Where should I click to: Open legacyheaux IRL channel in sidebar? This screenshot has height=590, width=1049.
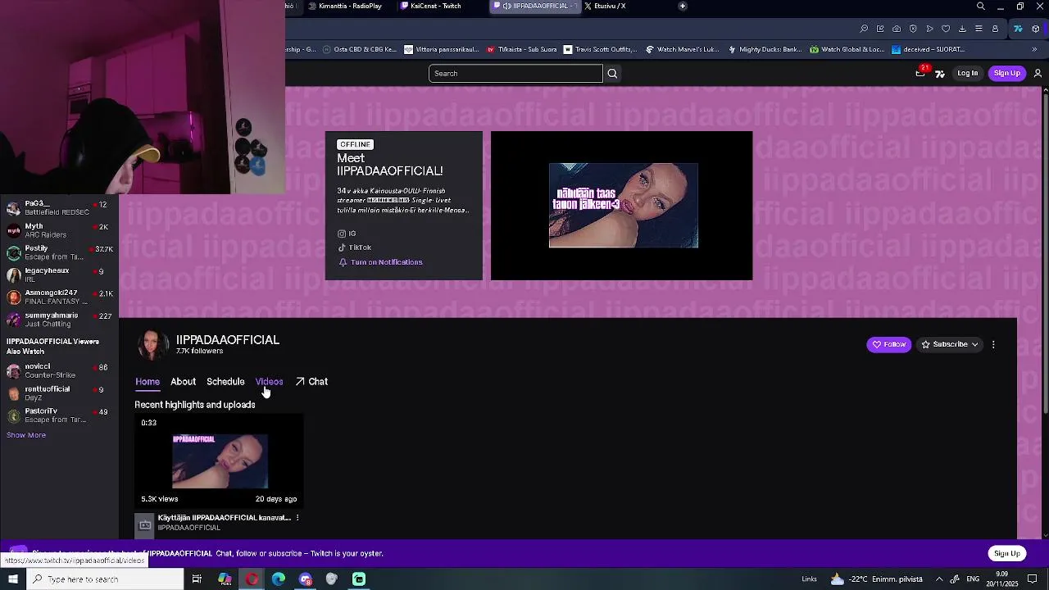(59, 275)
